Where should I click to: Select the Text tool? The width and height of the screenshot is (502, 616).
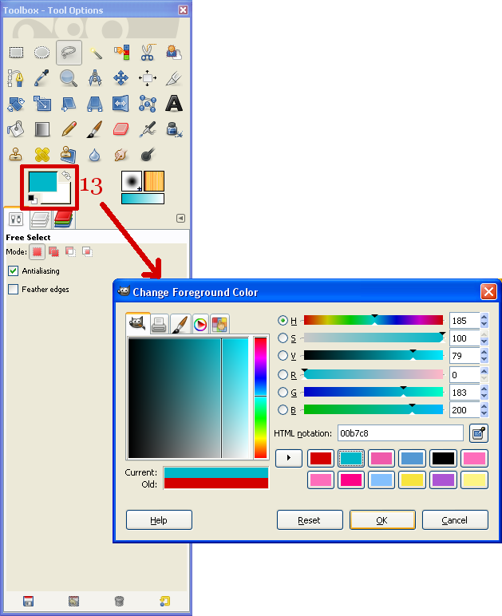[174, 104]
